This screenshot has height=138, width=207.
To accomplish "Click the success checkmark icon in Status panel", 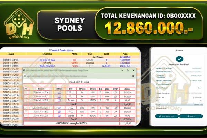I will [179, 59].
